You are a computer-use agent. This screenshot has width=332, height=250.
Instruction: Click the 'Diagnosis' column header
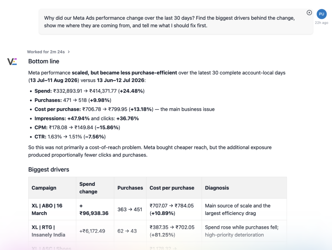(217, 188)
